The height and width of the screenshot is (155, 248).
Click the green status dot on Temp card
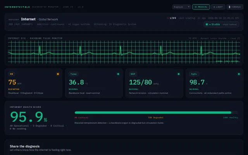(x=118, y=74)
